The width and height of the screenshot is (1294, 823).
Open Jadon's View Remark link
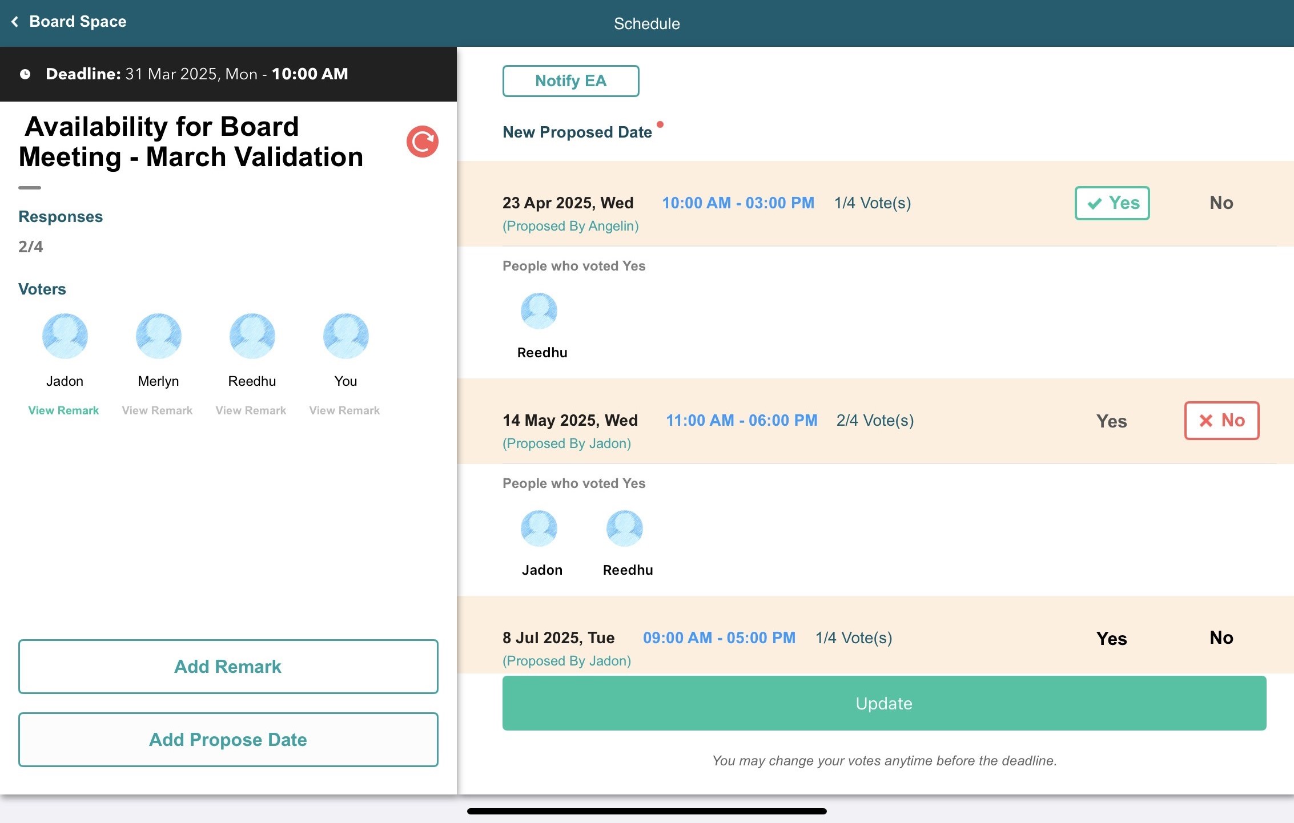[63, 410]
